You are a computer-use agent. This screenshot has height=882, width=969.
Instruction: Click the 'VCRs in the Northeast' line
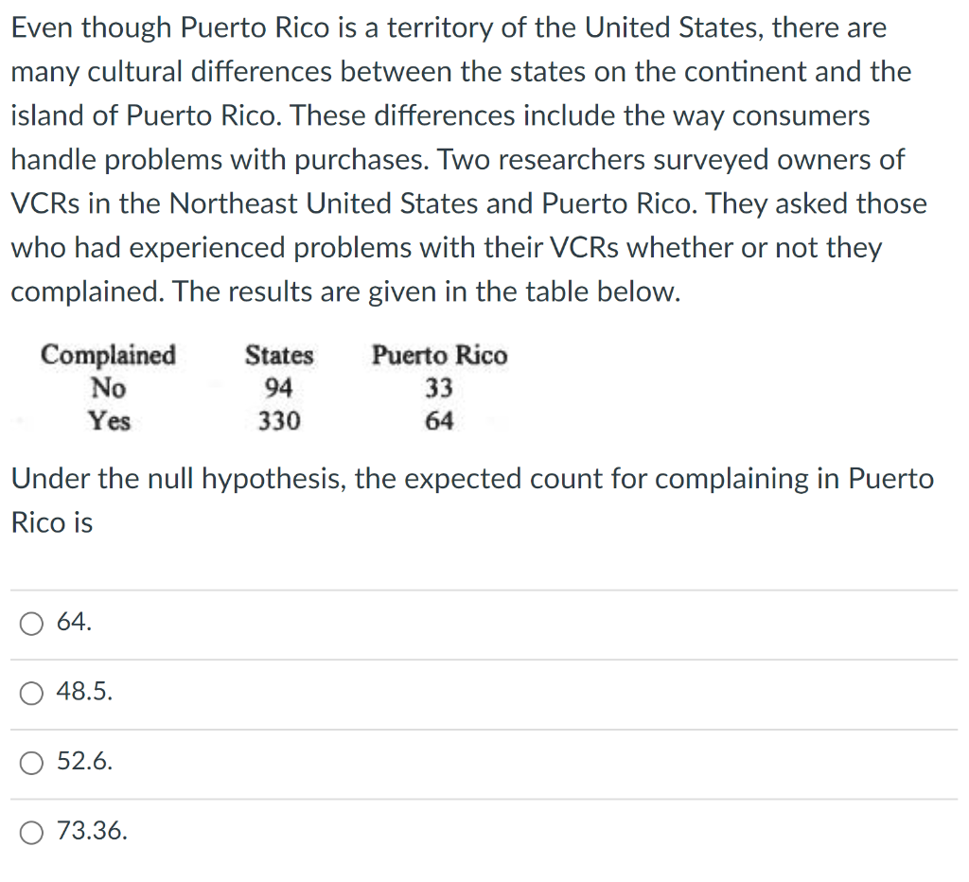469,203
